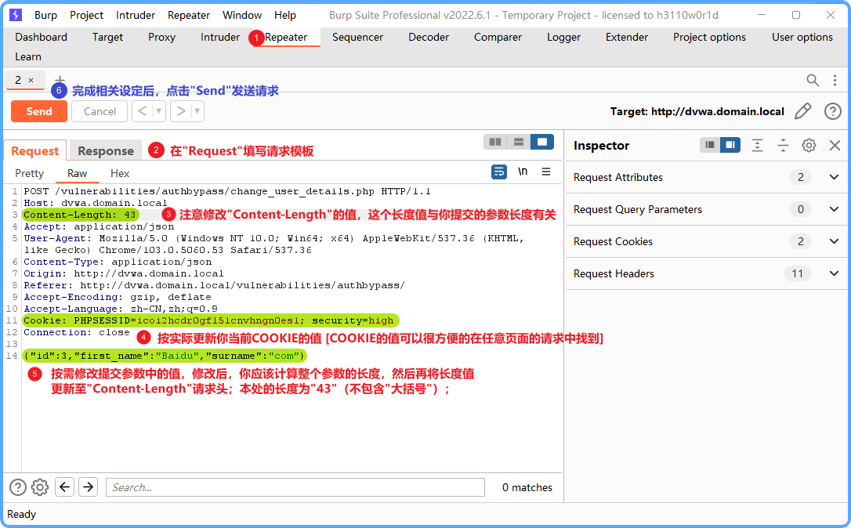851x528 pixels.
Task: Go to next request with forward arrow
Action: 181,111
